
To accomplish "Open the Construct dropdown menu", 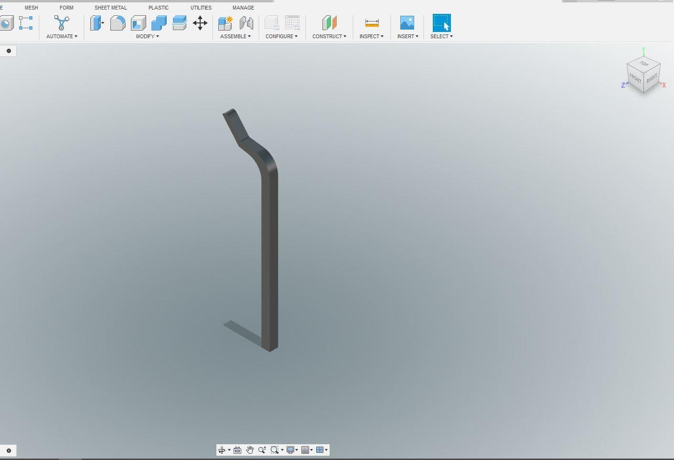I will (329, 36).
